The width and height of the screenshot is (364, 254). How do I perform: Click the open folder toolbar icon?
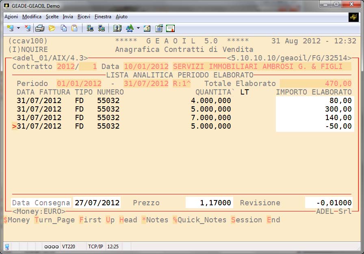[52, 28]
